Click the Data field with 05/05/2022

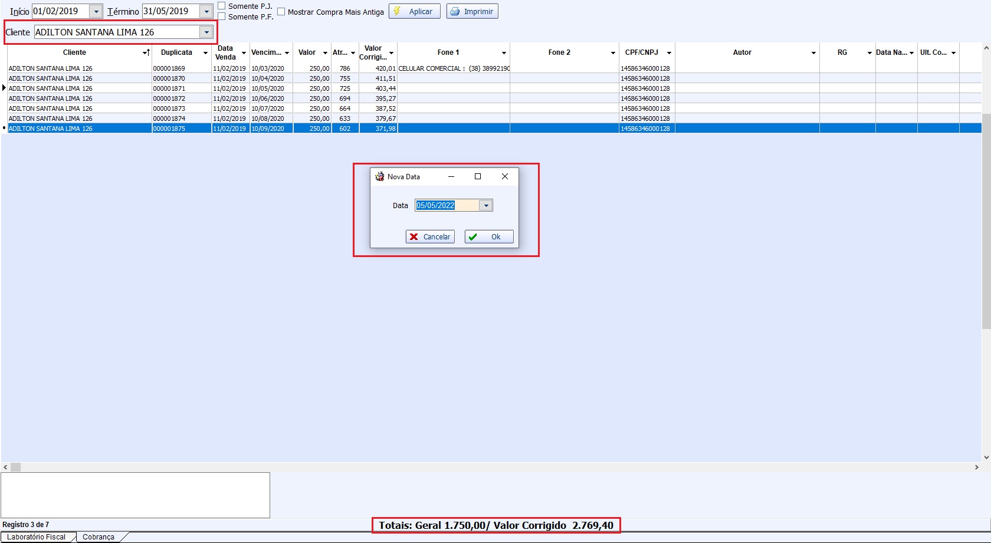point(447,205)
